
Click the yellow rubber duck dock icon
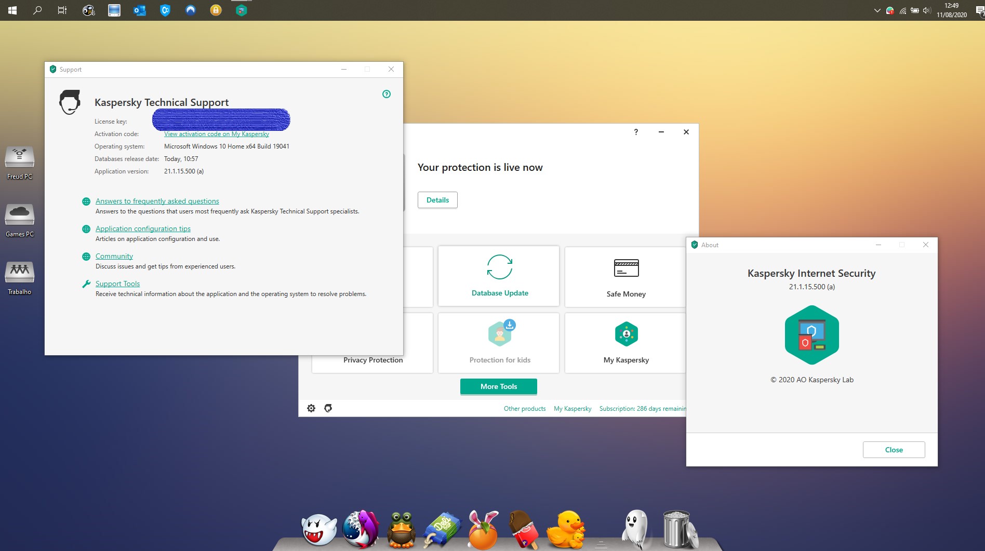566,530
